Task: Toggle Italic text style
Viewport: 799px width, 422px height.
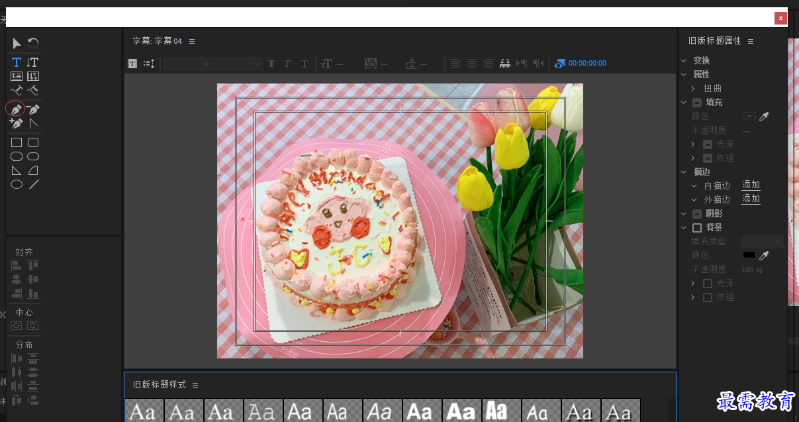Action: [287, 64]
